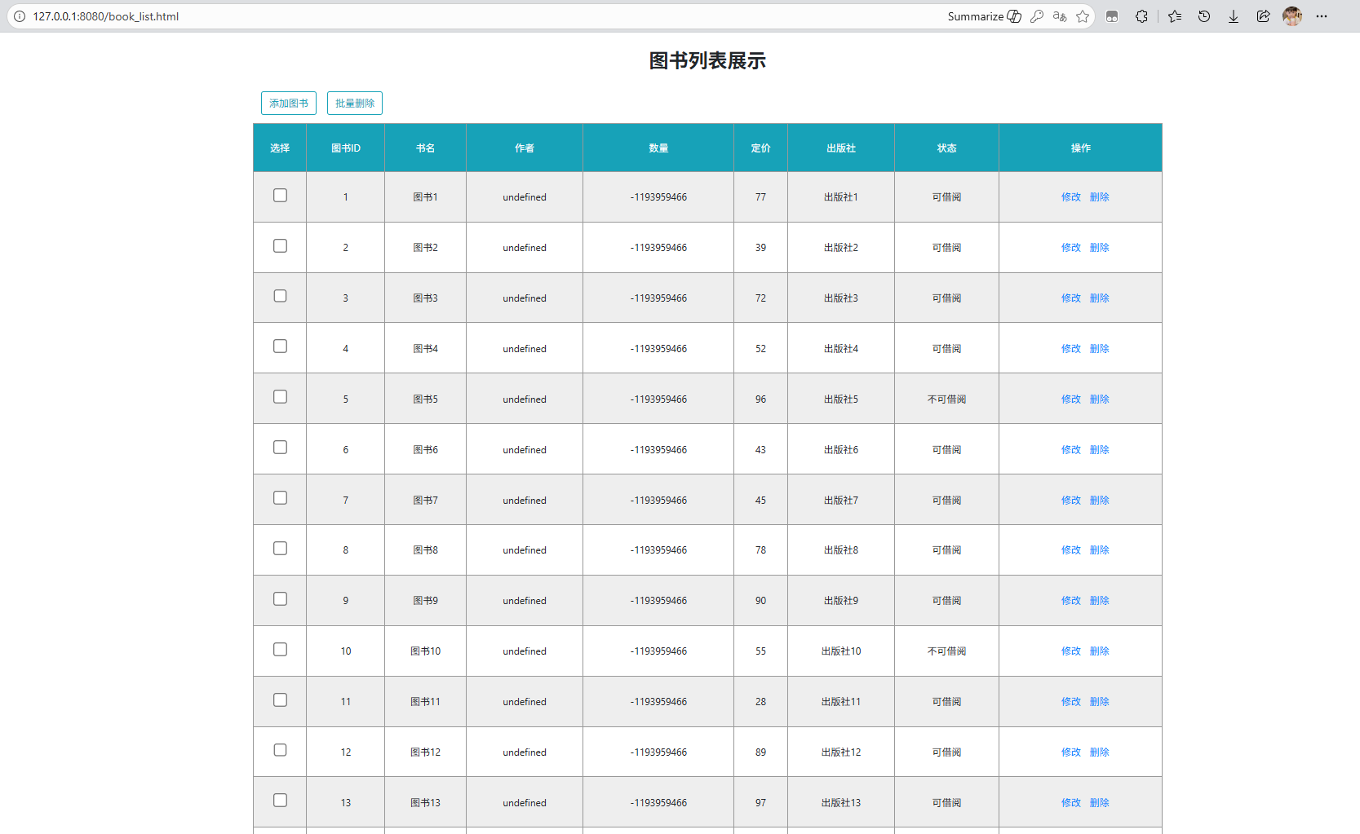Select the checkbox for 图书11

point(280,700)
